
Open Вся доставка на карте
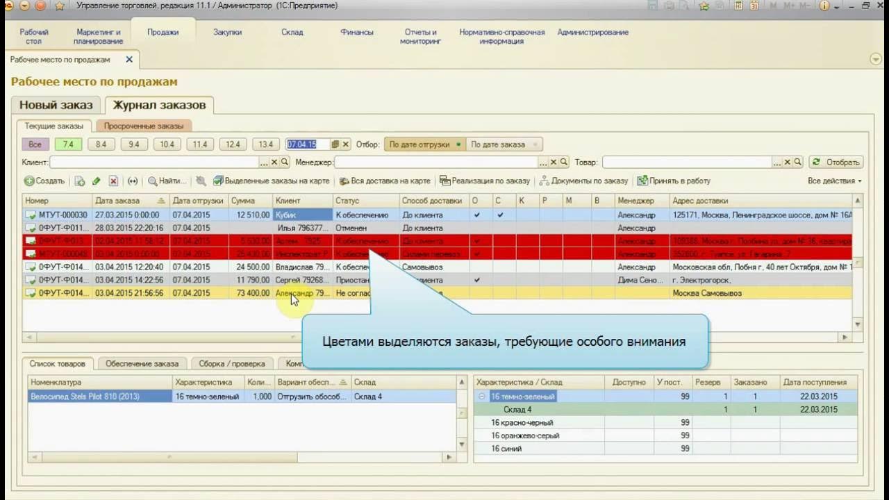point(385,181)
